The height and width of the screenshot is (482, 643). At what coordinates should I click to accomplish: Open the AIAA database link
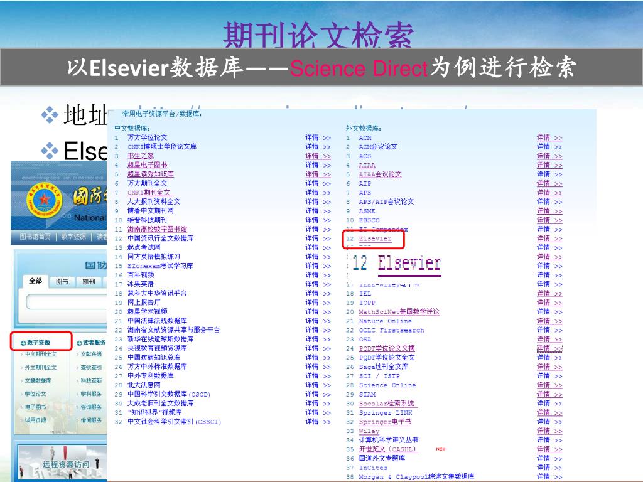(367, 165)
